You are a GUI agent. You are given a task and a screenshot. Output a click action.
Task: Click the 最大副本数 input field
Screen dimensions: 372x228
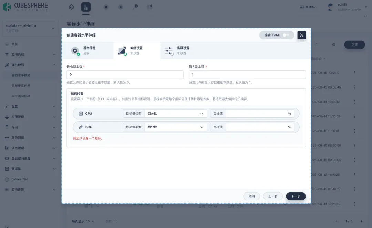247,75
